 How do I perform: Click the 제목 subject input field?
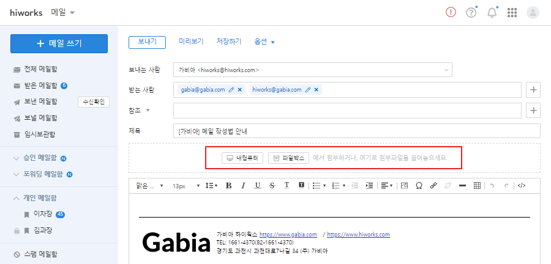tap(356, 131)
